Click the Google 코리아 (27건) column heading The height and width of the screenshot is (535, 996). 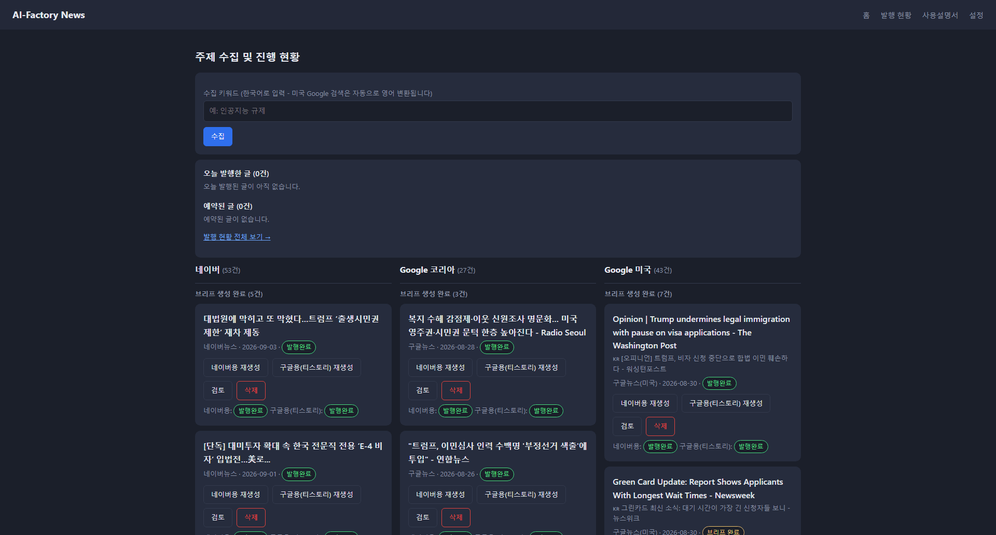(437, 270)
